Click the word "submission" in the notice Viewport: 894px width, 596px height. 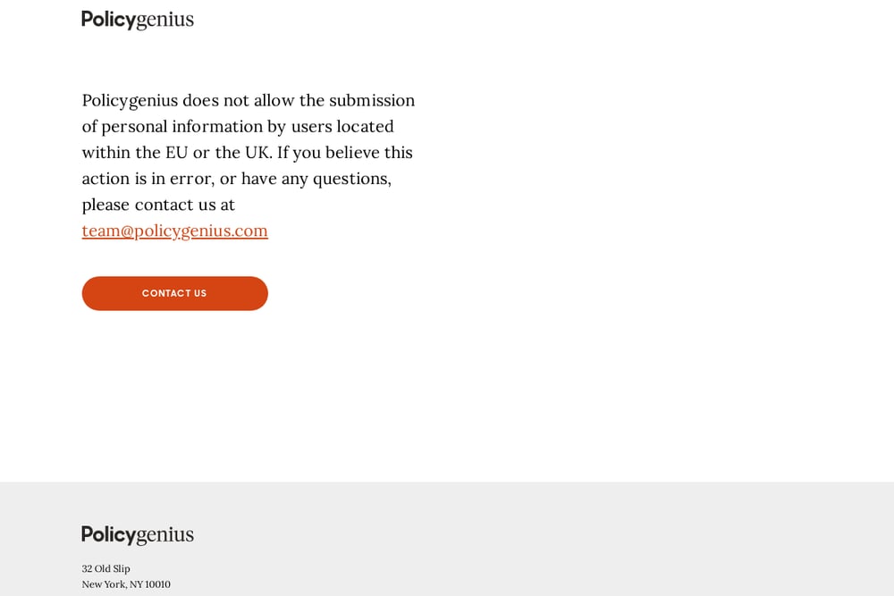pos(372,100)
